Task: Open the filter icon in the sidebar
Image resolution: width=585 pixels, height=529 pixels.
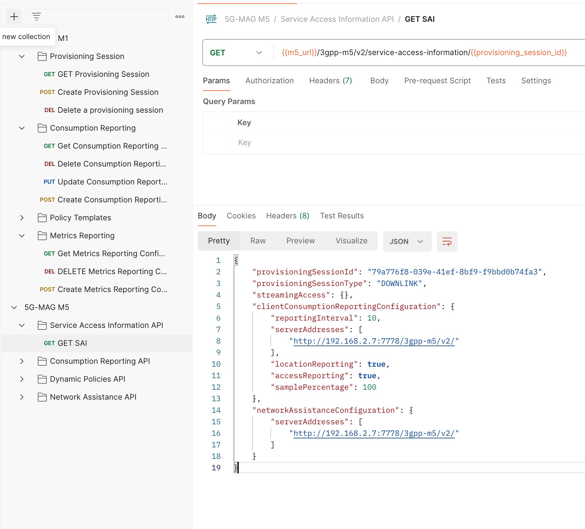Action: pos(36,16)
